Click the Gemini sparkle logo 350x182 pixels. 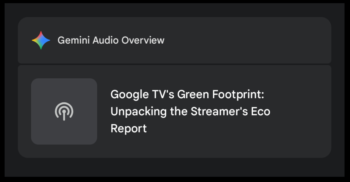41,40
